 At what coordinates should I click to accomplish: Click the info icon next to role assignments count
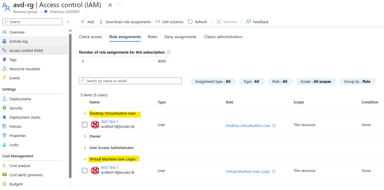point(169,52)
